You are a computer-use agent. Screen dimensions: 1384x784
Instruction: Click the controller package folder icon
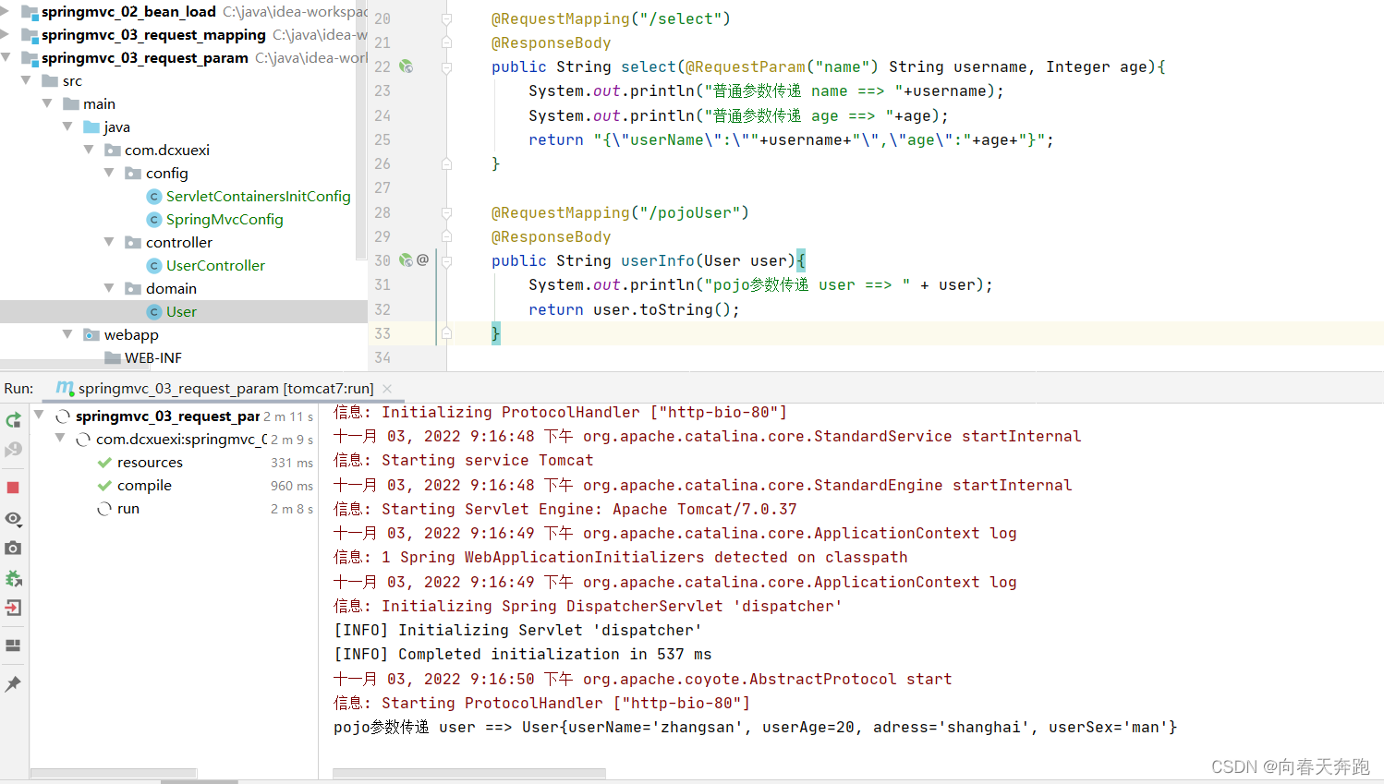click(133, 242)
